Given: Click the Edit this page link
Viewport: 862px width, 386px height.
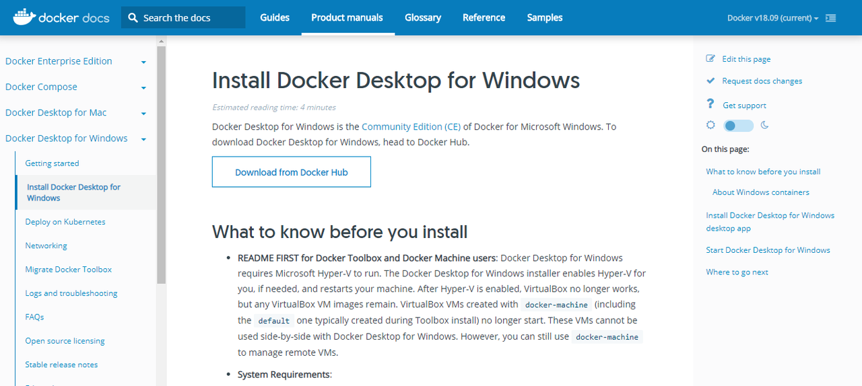Looking at the screenshot, I should pyautogui.click(x=746, y=59).
